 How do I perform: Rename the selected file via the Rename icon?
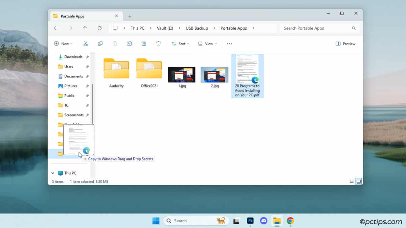(x=129, y=44)
